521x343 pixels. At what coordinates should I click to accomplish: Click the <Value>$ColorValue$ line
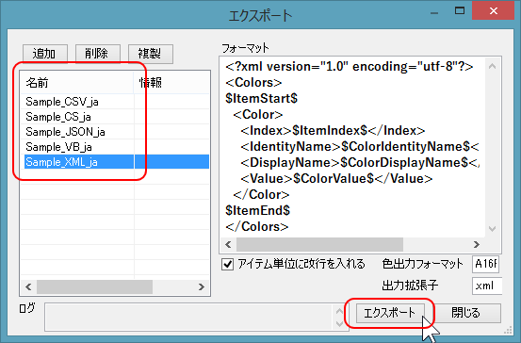coord(336,178)
